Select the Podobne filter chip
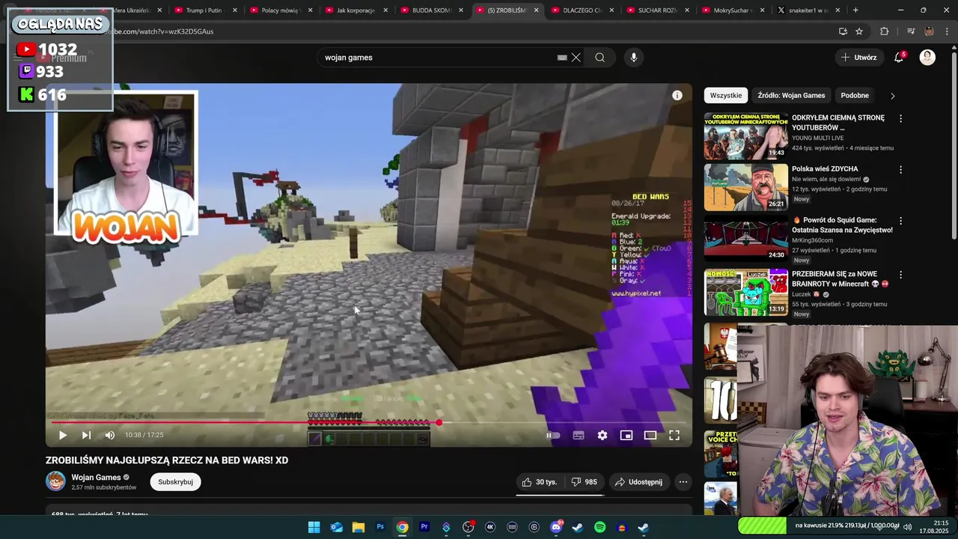Image resolution: width=958 pixels, height=539 pixels. pos(855,95)
